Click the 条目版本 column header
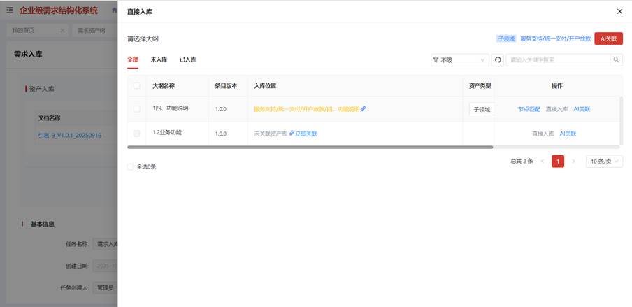 (x=226, y=85)
